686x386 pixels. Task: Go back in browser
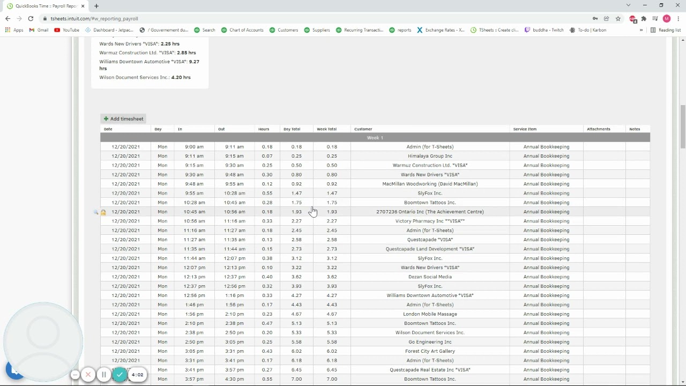(8, 18)
